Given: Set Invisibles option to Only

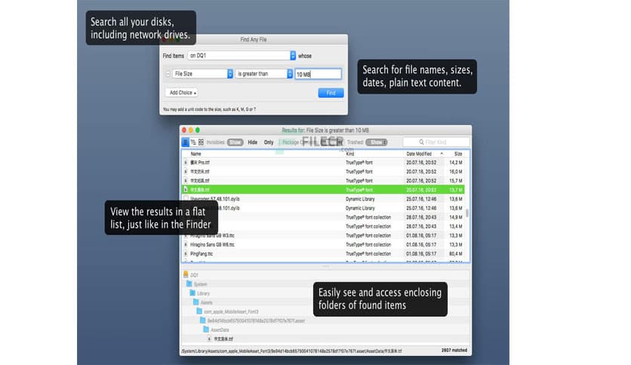Looking at the screenshot, I should [269, 143].
